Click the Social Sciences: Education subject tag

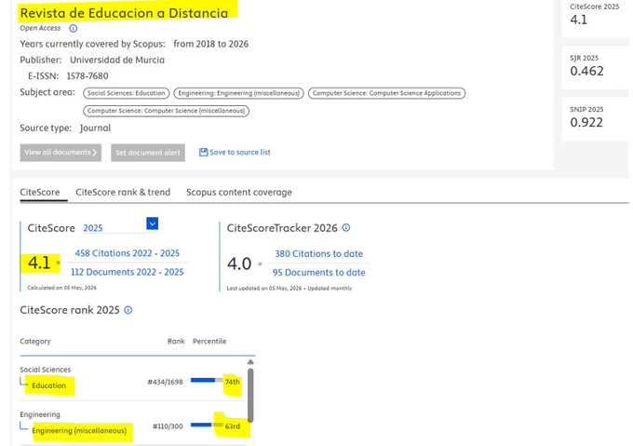[x=127, y=93]
